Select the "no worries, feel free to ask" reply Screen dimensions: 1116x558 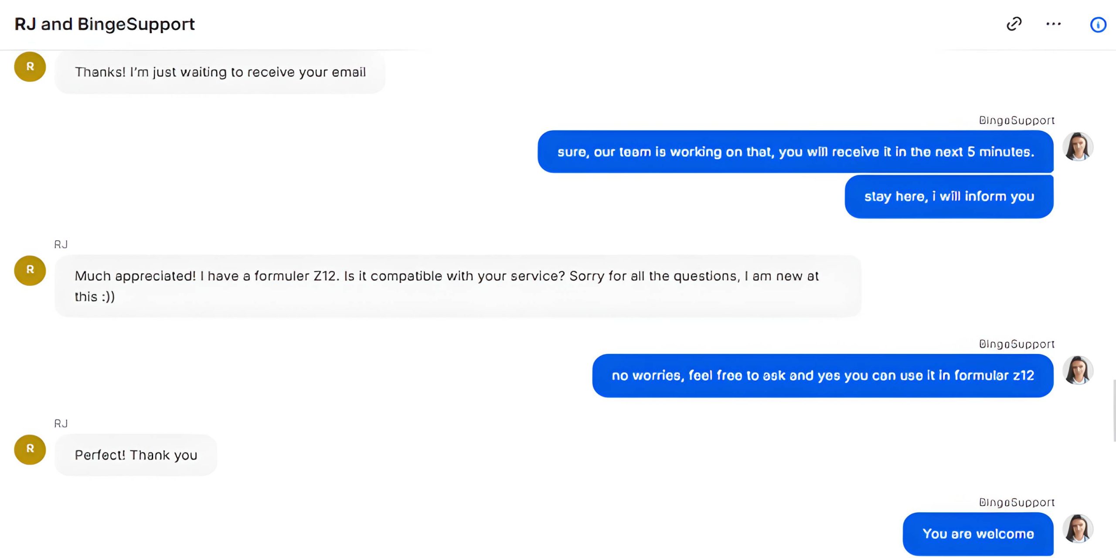(822, 376)
